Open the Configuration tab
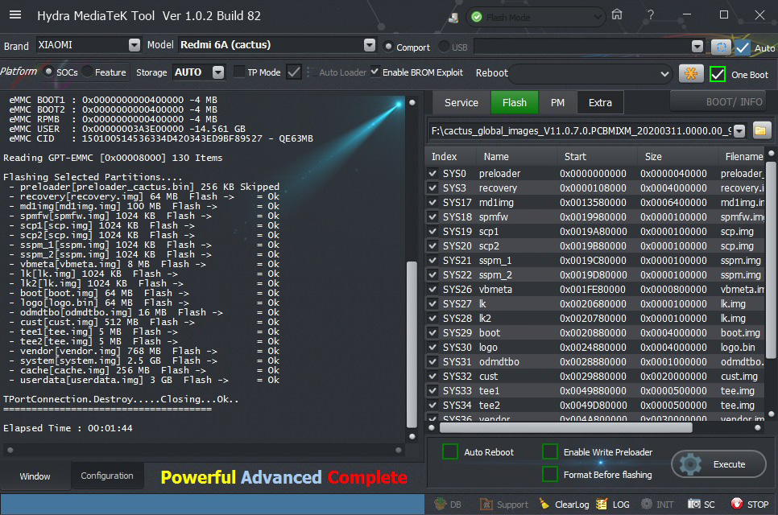The height and width of the screenshot is (515, 778). [107, 476]
